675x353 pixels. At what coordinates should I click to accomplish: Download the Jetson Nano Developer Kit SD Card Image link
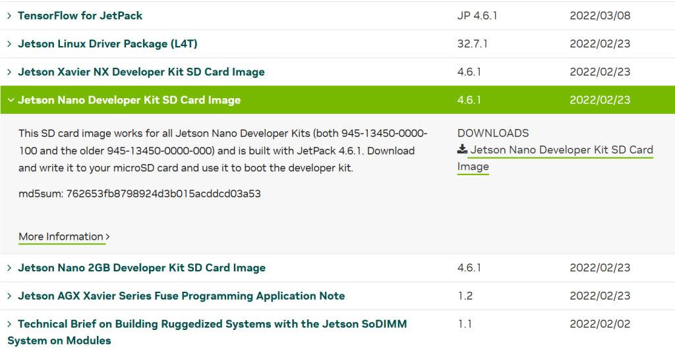[x=561, y=150]
